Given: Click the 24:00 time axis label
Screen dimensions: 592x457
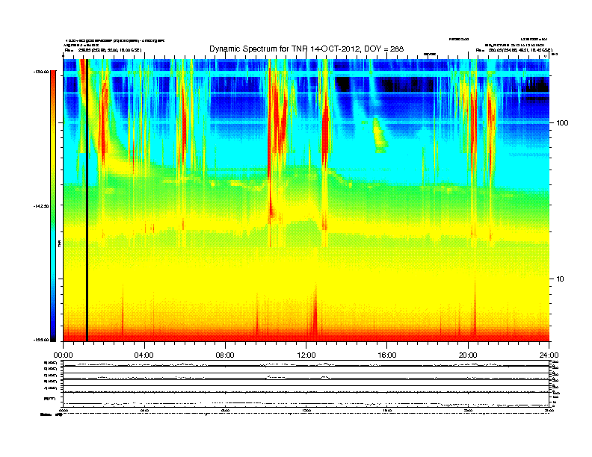Looking at the screenshot, I should pyautogui.click(x=549, y=355).
